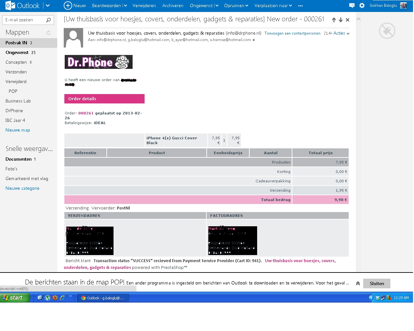Screen dimensions: 414x331
Task: Open the messaging chat icon
Action: [352, 5]
